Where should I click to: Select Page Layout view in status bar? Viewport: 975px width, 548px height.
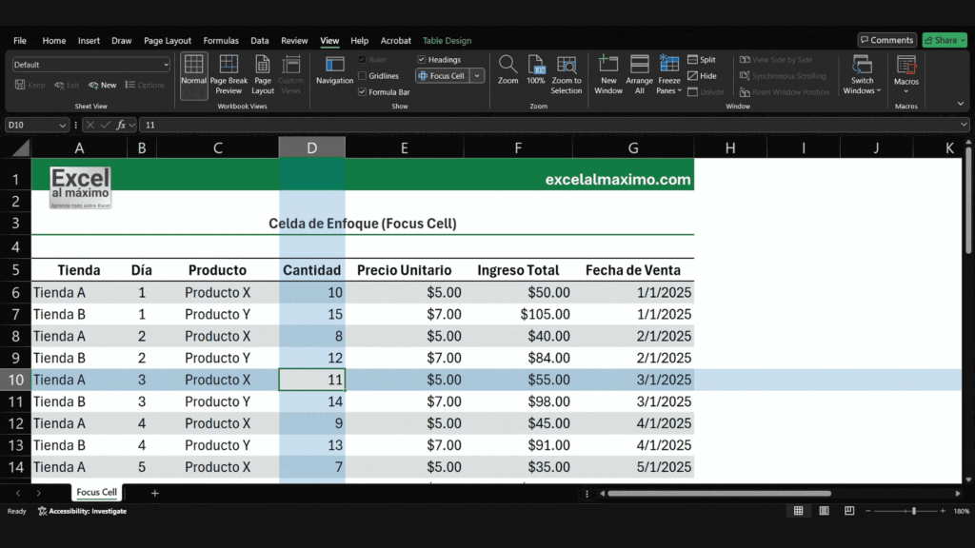click(824, 511)
